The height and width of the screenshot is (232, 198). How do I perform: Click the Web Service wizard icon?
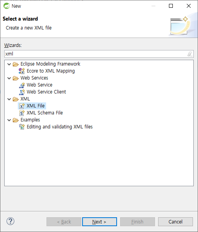point(22,85)
